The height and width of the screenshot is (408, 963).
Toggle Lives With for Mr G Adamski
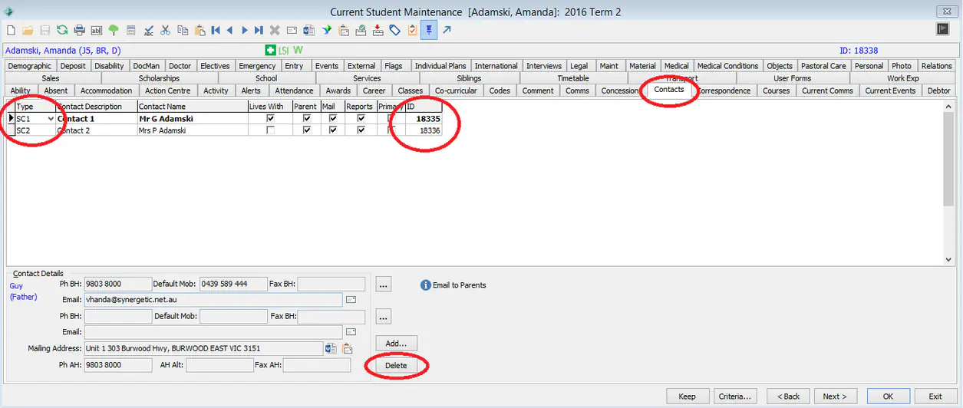tap(270, 119)
